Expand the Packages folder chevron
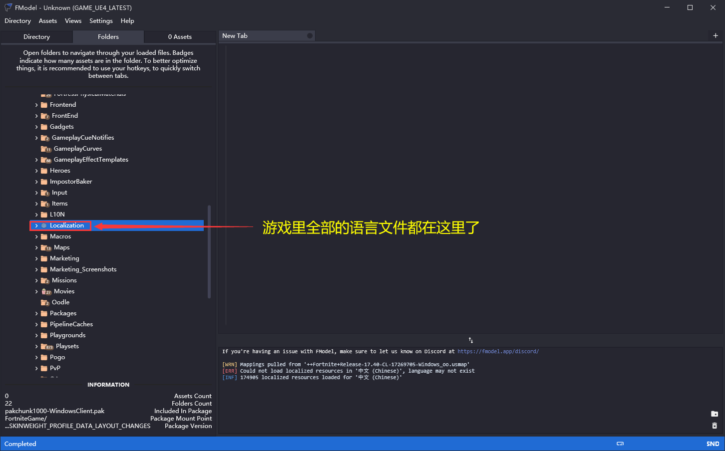The image size is (725, 451). point(36,313)
